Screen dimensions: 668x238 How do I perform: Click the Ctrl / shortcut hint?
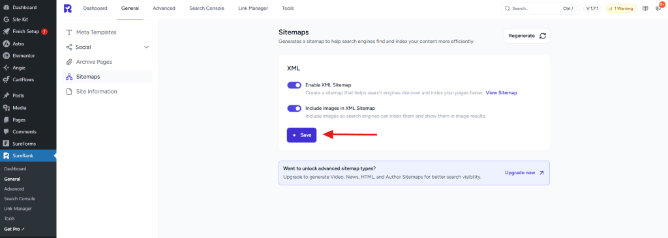tap(568, 8)
